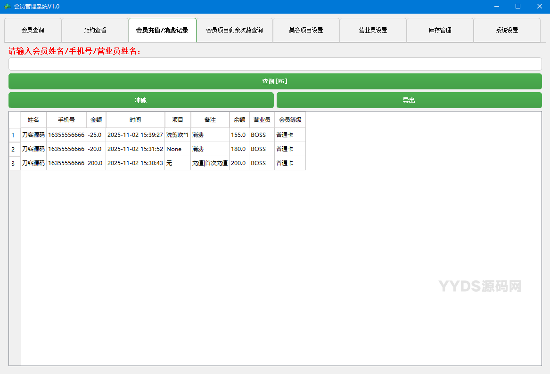Open the 库存管理 tab
The height and width of the screenshot is (374, 550).
pyautogui.click(x=440, y=30)
